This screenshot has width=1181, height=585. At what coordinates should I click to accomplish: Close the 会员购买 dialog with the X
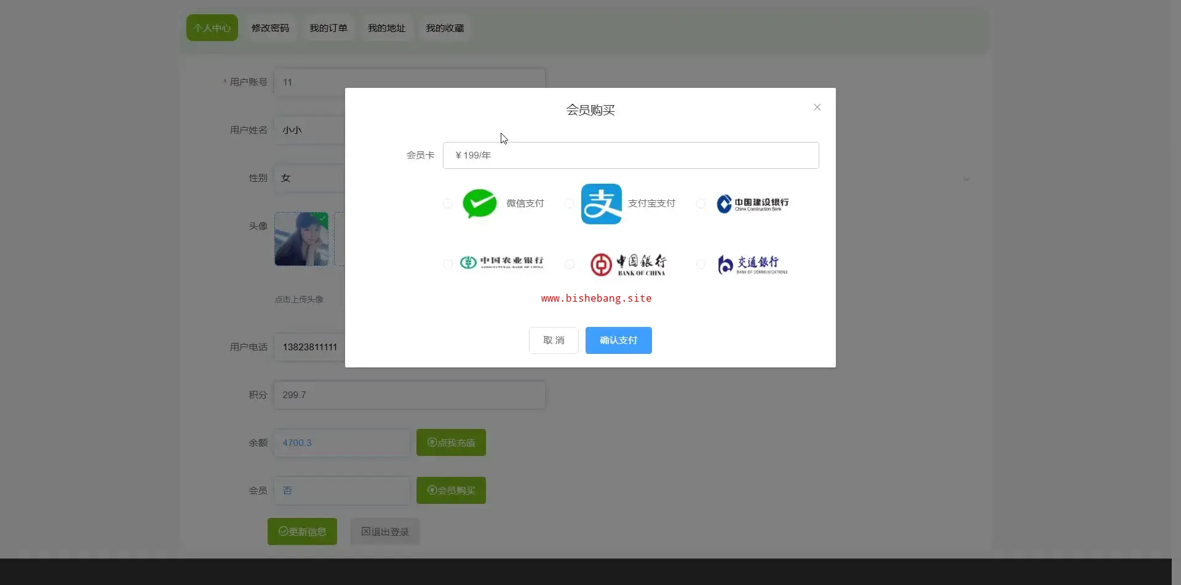817,107
